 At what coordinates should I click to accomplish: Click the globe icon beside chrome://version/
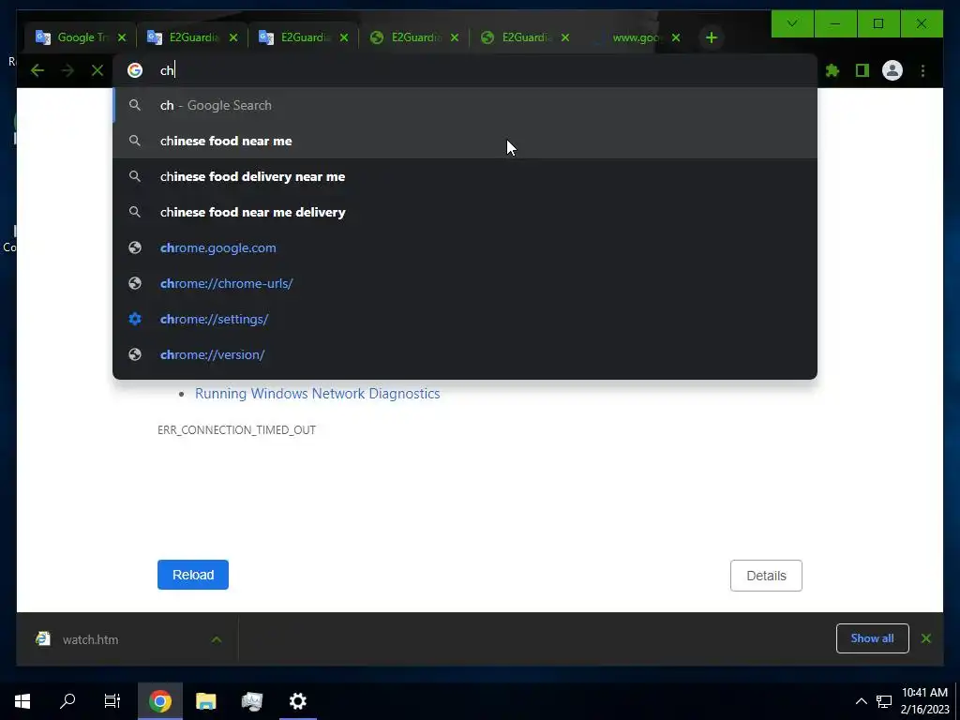(135, 354)
